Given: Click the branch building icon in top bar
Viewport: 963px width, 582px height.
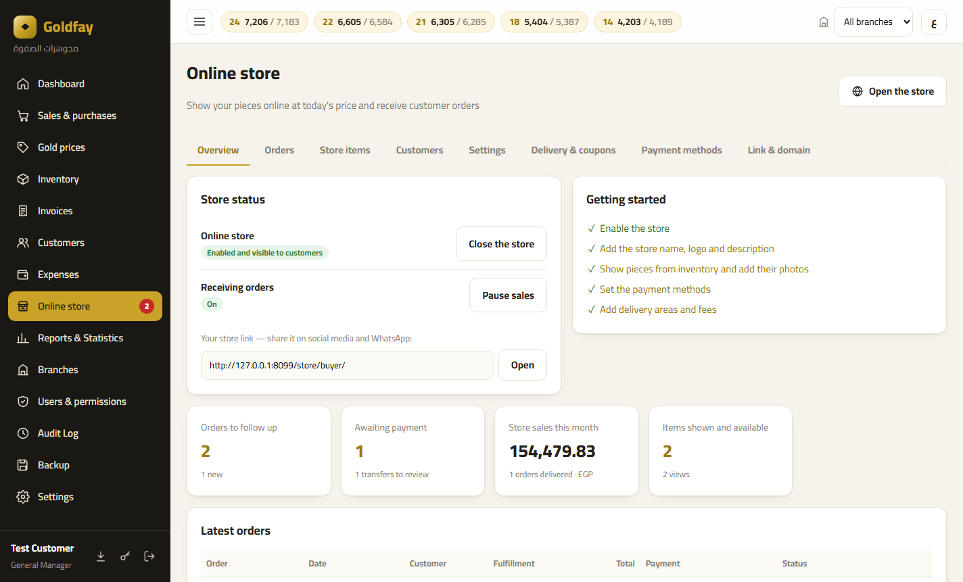Looking at the screenshot, I should pos(824,22).
